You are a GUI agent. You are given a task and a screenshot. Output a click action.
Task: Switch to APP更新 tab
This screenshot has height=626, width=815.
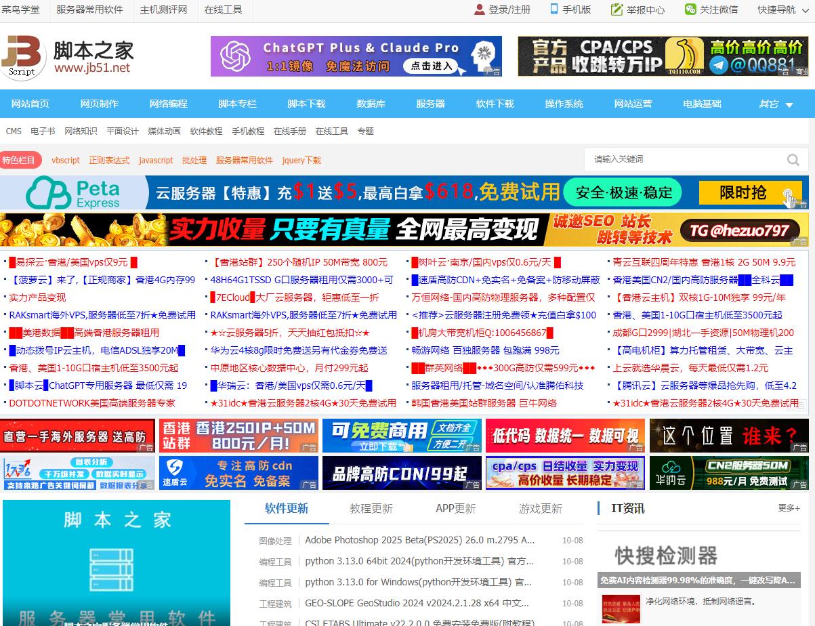[x=456, y=508]
